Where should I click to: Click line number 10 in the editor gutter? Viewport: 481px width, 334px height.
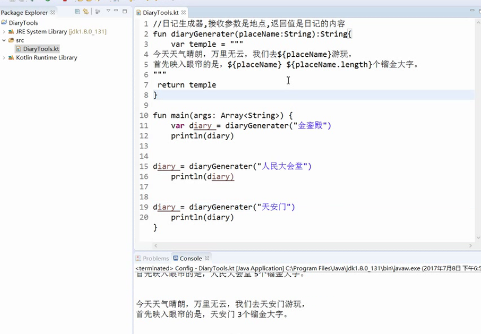pos(144,116)
